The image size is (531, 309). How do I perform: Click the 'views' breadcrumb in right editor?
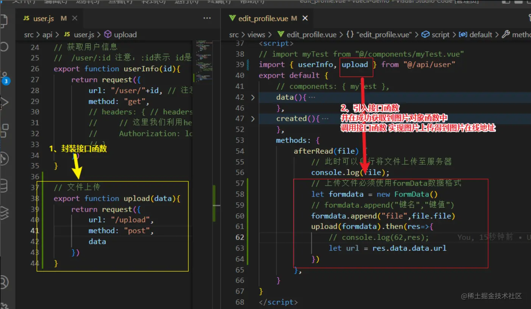(256, 34)
